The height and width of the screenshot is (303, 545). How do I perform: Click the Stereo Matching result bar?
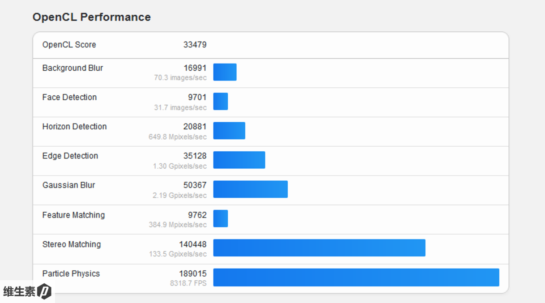(x=319, y=248)
